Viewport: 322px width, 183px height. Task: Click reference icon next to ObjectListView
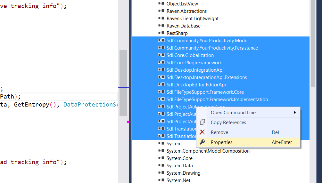(161, 4)
